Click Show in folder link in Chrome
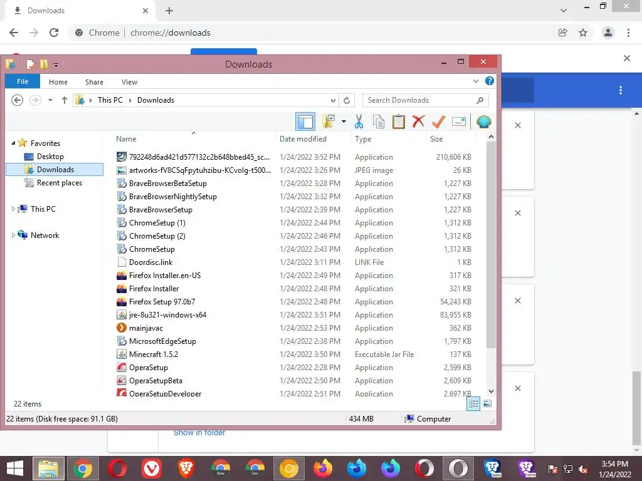This screenshot has height=481, width=642. point(199,432)
